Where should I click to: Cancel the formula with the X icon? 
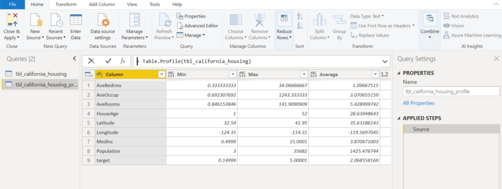tap(91, 61)
